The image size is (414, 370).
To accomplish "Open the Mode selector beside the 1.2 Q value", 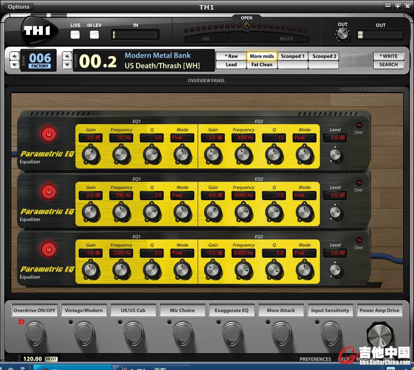I will 305,138.
